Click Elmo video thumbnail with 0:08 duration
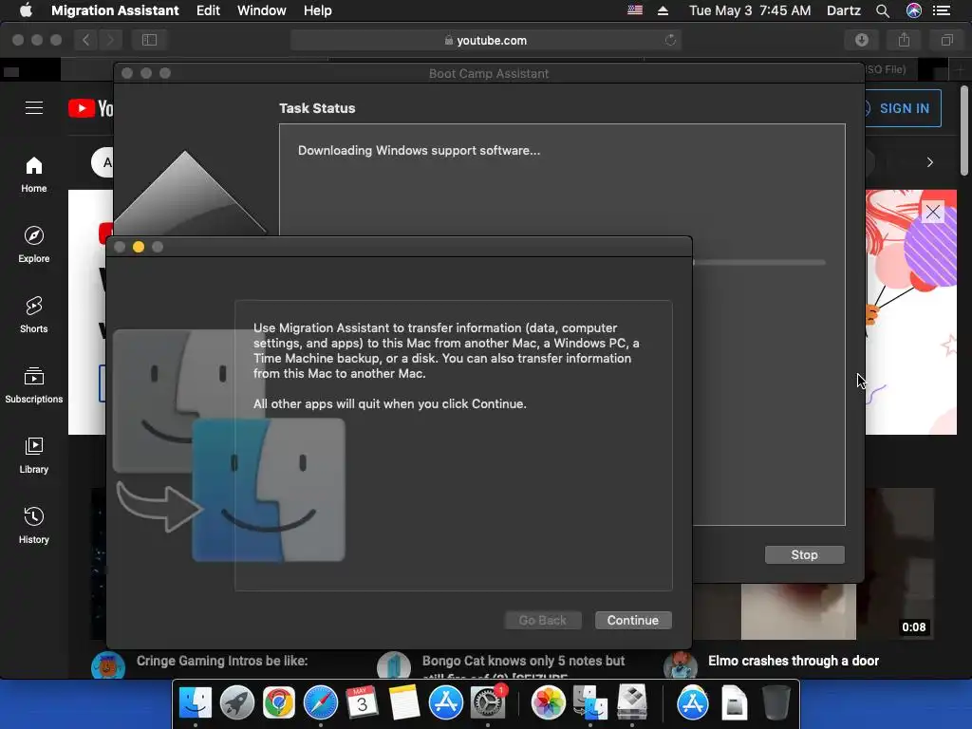This screenshot has width=972, height=729. pyautogui.click(x=813, y=610)
